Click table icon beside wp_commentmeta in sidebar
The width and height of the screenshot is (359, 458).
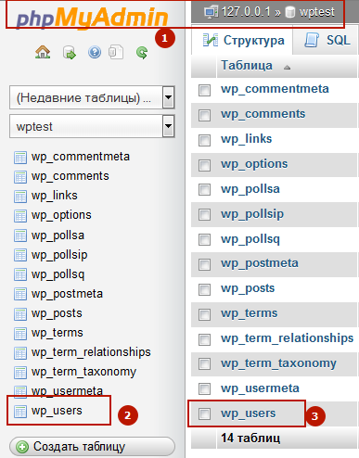pyautogui.click(x=20, y=158)
